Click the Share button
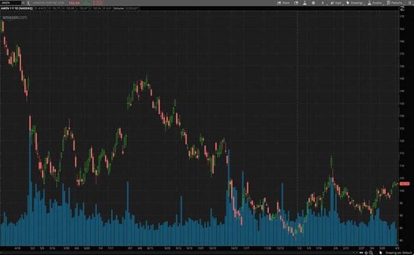The width and height of the screenshot is (414, 255). [x=283, y=2]
